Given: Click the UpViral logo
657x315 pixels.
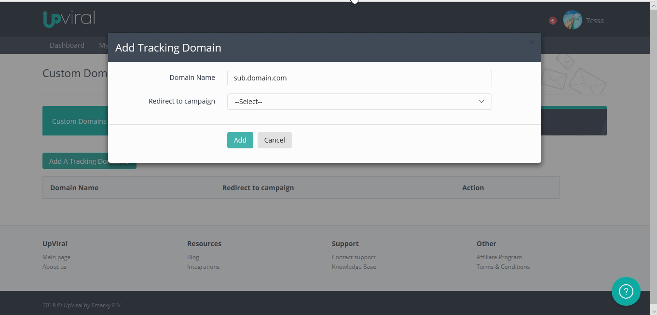Looking at the screenshot, I should click(68, 18).
